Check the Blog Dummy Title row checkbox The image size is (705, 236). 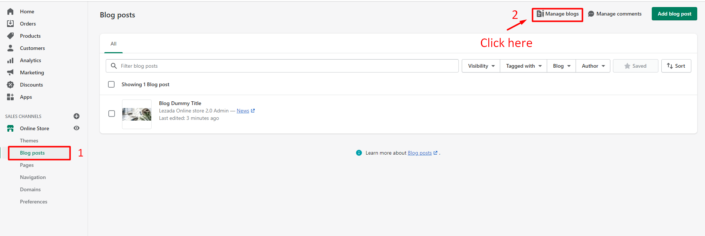(112, 114)
